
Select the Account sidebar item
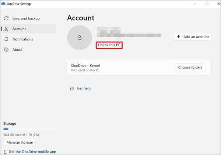29,29
